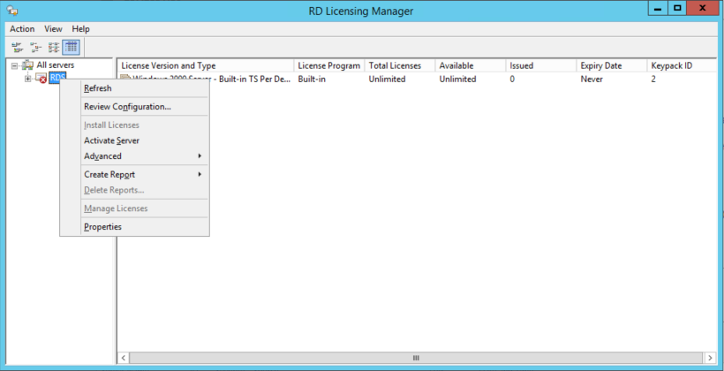Click the All servers network icon

point(27,65)
